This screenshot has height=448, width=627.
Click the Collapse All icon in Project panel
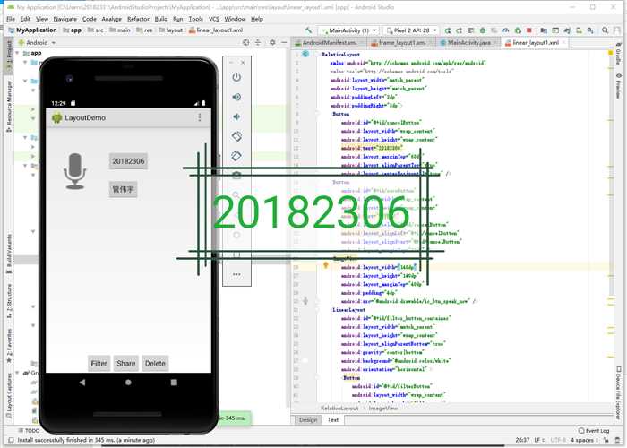pos(258,42)
